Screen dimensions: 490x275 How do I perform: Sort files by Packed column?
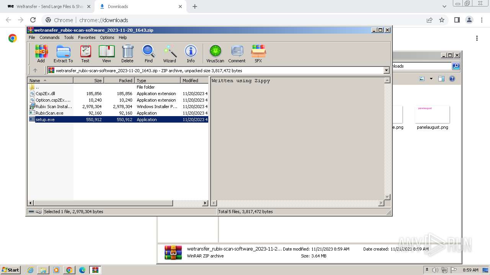(119, 81)
